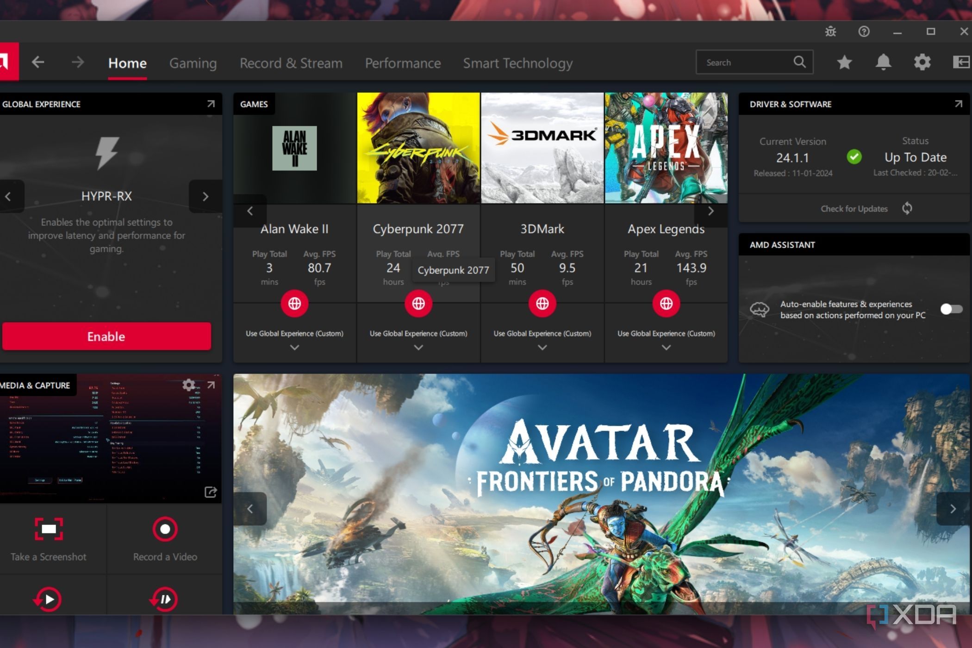
Task: Expand Driver & Software panel arrow
Action: (x=959, y=104)
